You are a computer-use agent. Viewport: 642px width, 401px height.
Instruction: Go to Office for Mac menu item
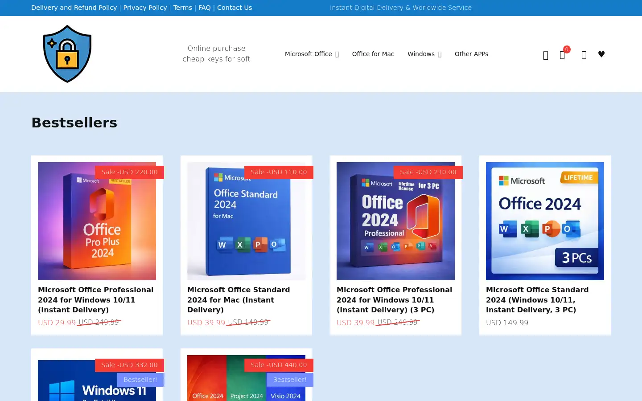(x=373, y=54)
